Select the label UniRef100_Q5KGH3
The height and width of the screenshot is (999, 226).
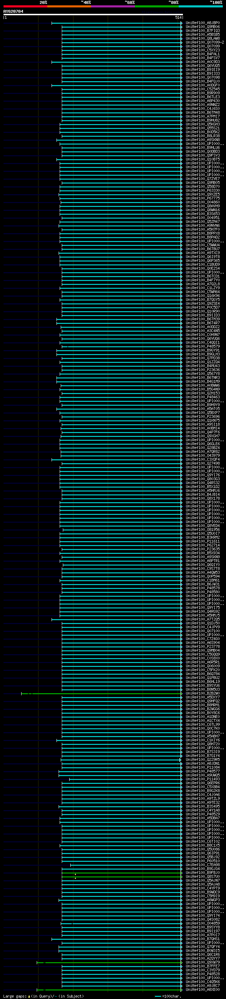(203, 124)
